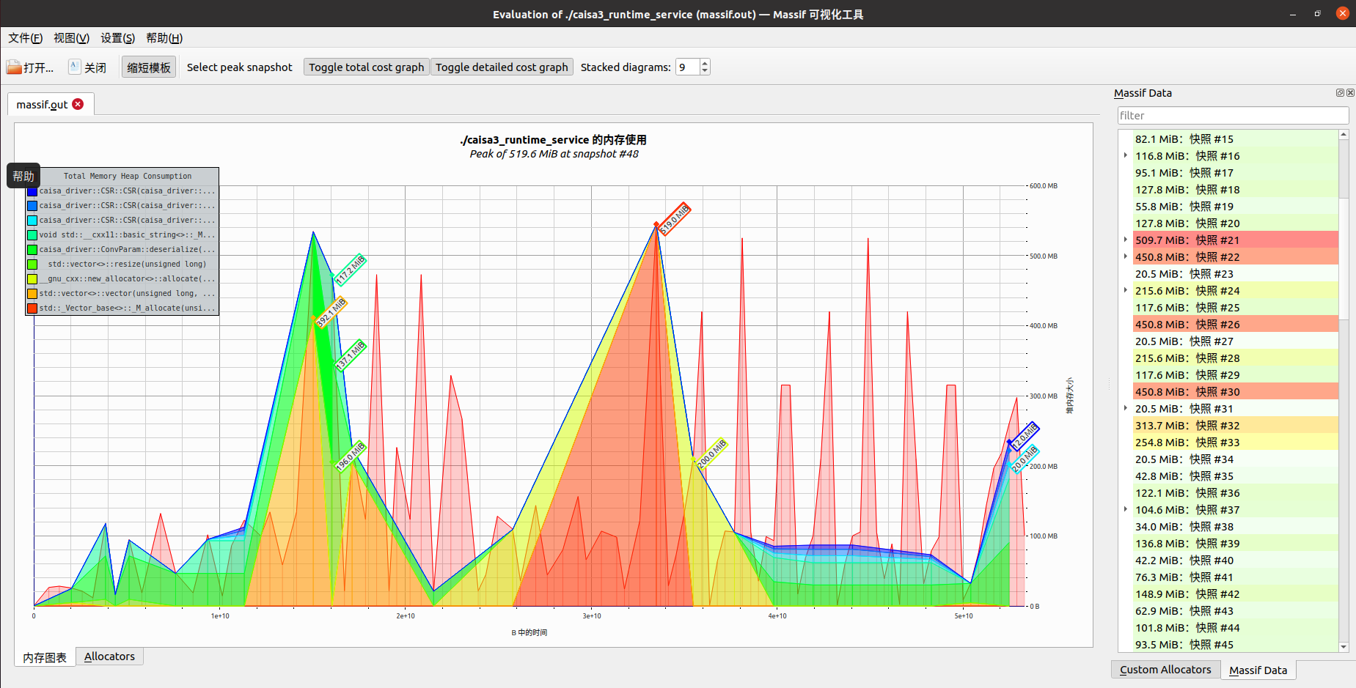Screen dimensions: 1356x688
Task: Click Select peak snapshot button
Action: tap(239, 67)
